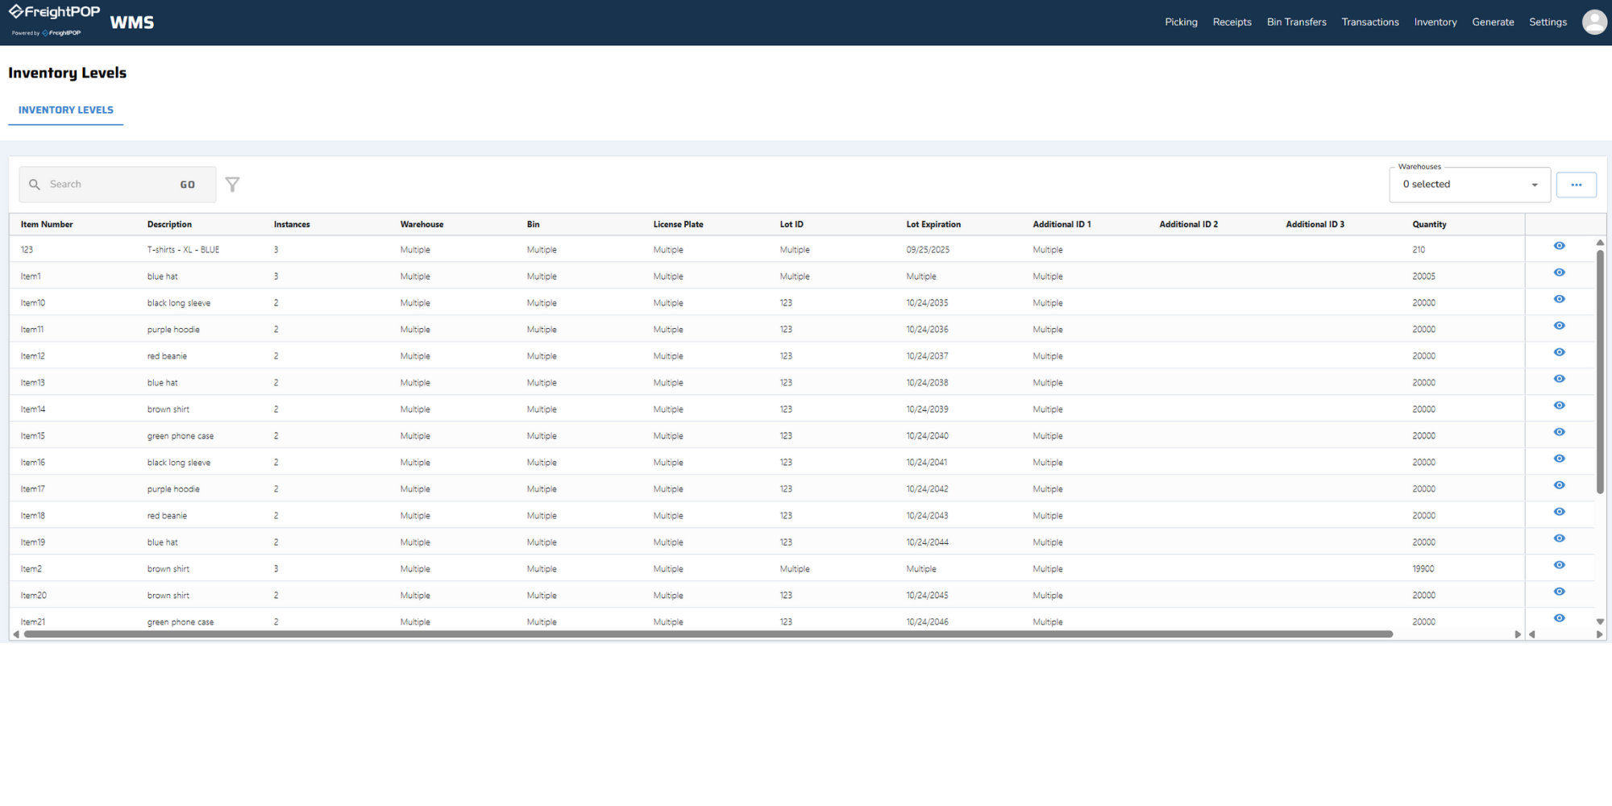
Task: View details eye icon for Item11
Action: [1560, 326]
